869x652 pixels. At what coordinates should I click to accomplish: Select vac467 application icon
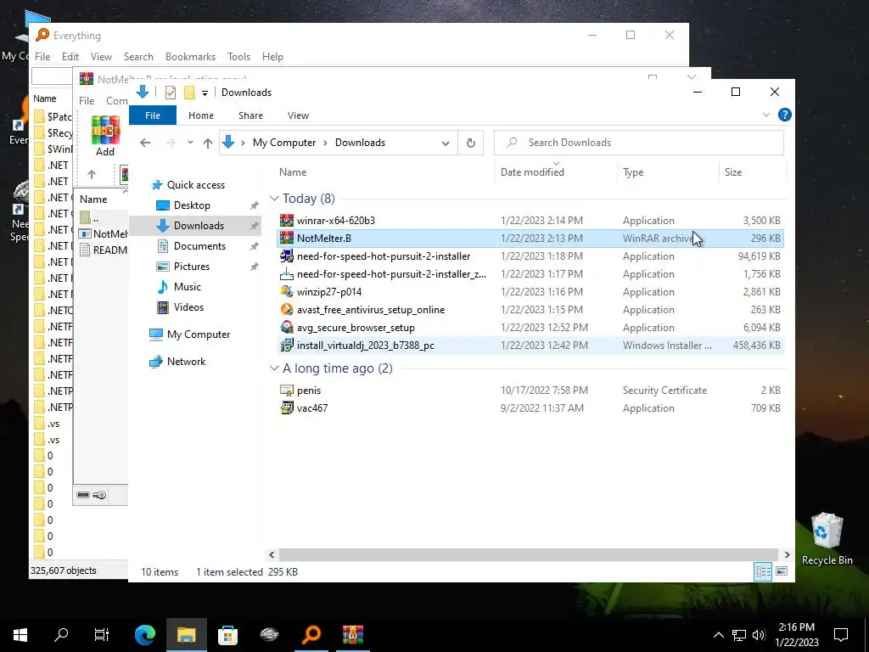click(287, 408)
